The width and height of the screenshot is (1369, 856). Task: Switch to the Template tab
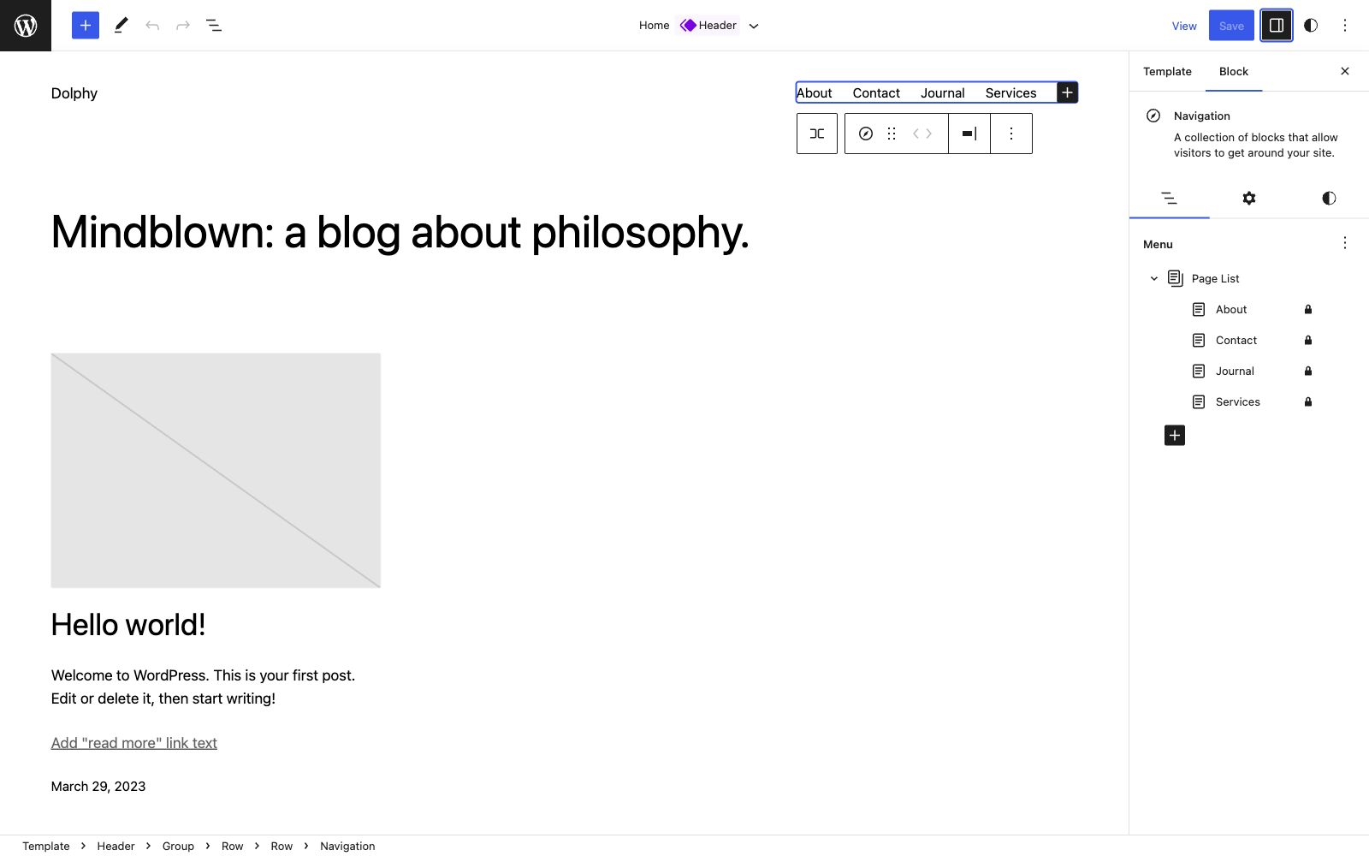tap(1167, 71)
